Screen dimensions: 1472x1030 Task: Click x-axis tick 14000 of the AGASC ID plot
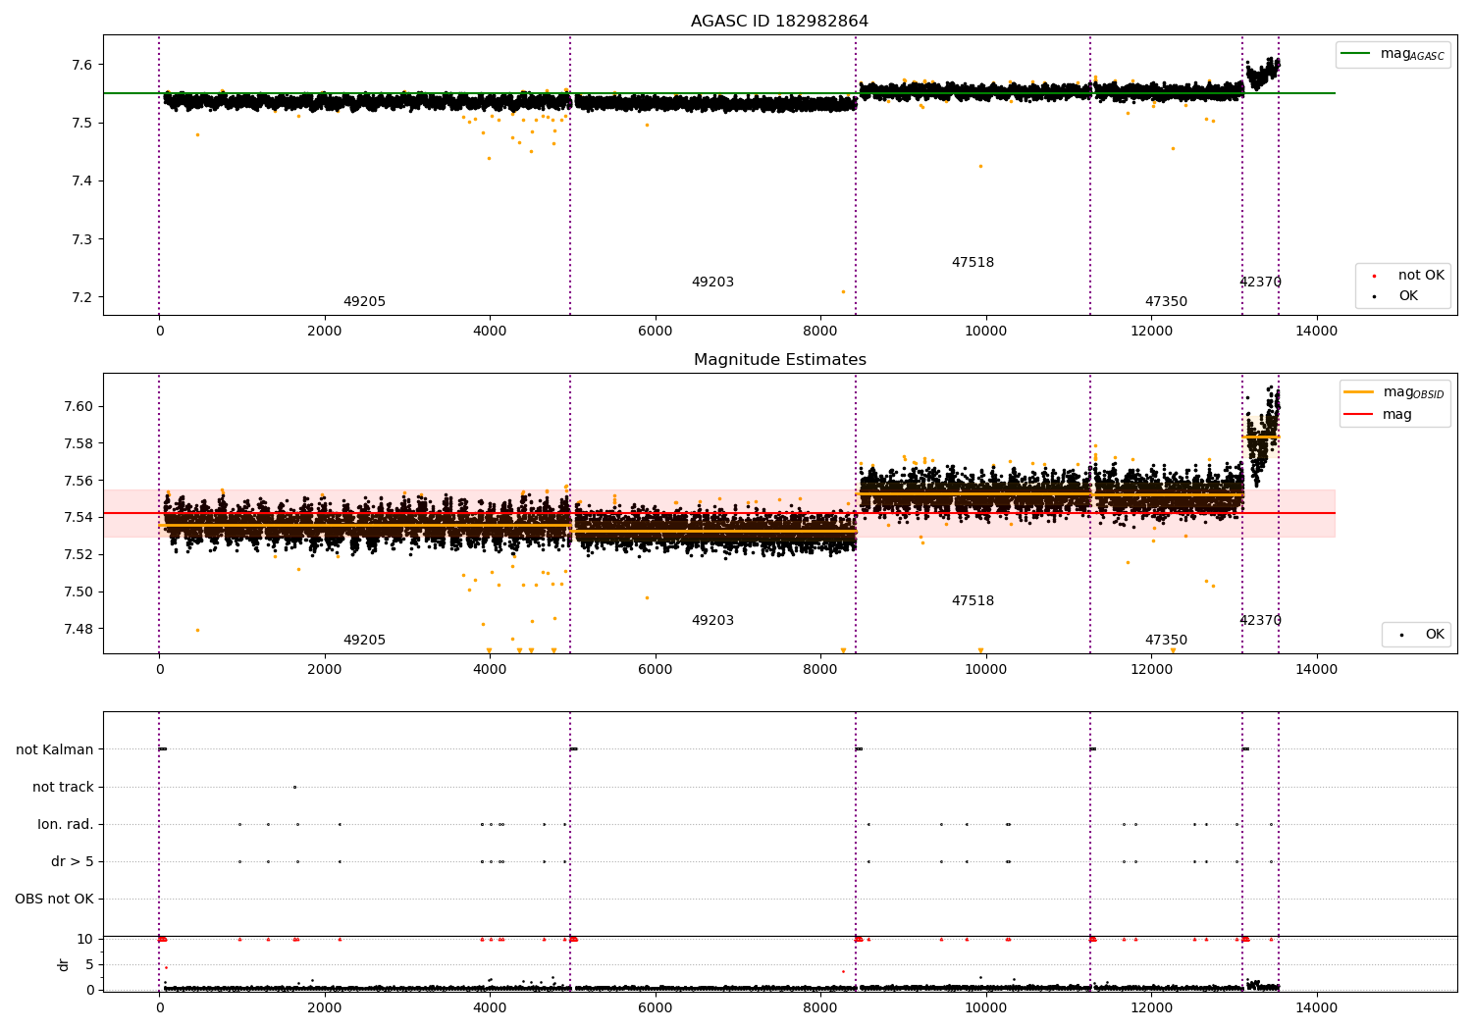1316,331
